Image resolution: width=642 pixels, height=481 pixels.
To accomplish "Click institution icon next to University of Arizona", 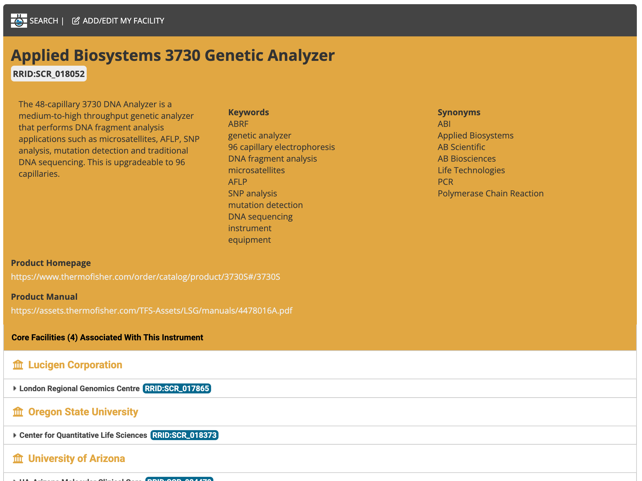I will 18,458.
